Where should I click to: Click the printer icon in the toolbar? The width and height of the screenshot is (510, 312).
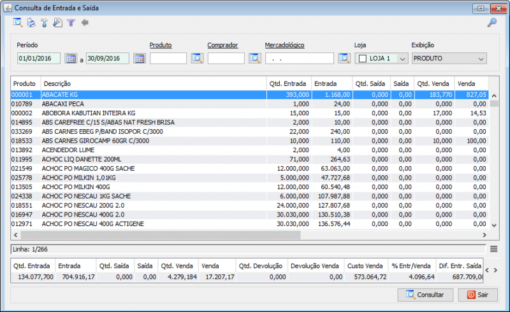coord(31,23)
